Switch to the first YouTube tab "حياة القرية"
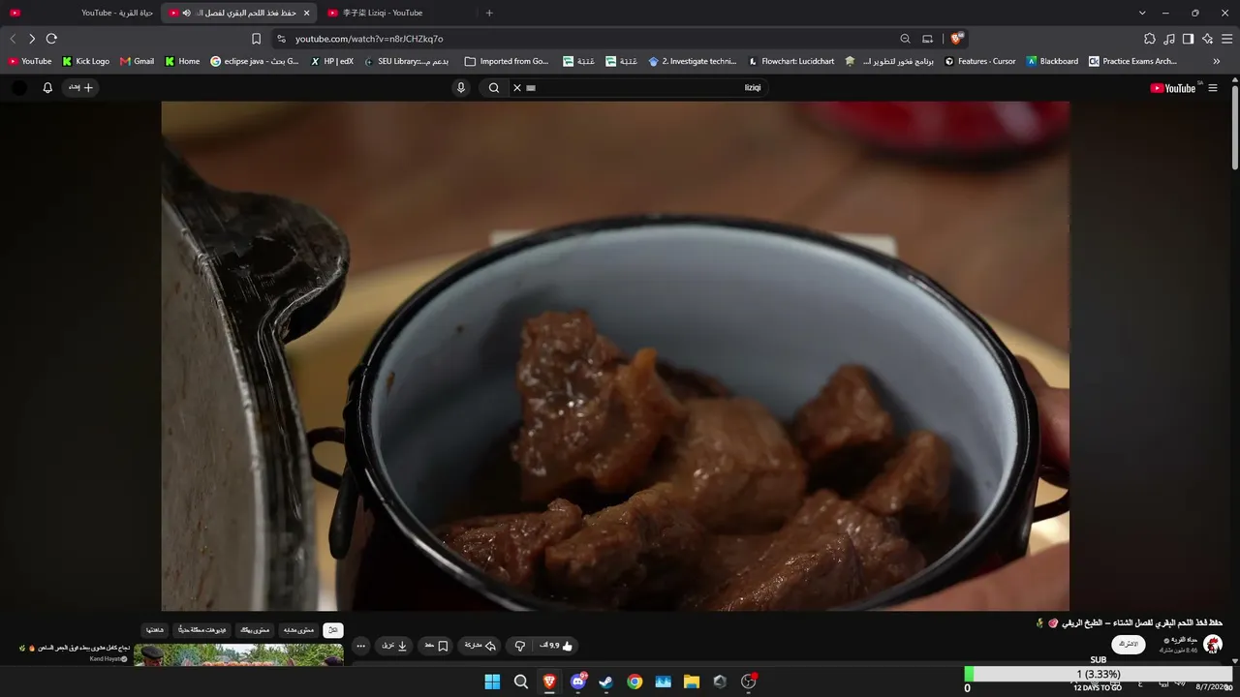This screenshot has width=1240, height=697. coord(82,13)
